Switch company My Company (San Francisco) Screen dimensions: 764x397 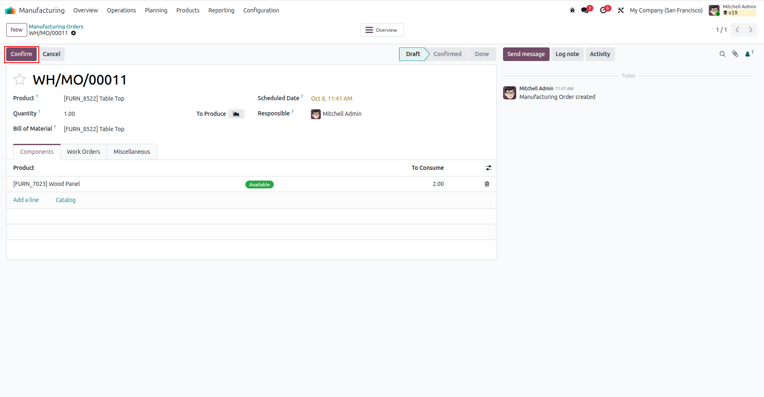pyautogui.click(x=666, y=10)
